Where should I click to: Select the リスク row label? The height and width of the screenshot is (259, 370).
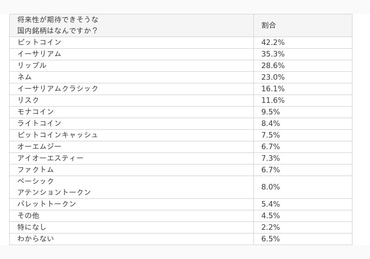28,100
